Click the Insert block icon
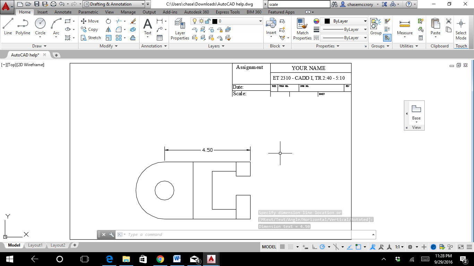The height and width of the screenshot is (266, 474). [271, 24]
